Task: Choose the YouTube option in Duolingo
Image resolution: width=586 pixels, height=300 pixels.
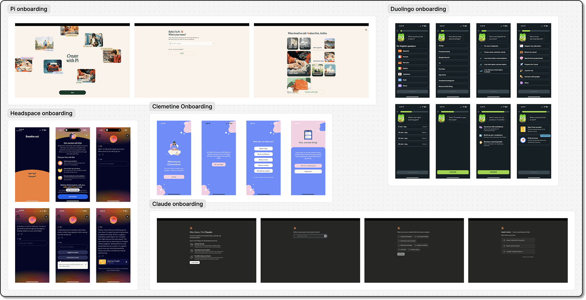Action: pyautogui.click(x=453, y=69)
